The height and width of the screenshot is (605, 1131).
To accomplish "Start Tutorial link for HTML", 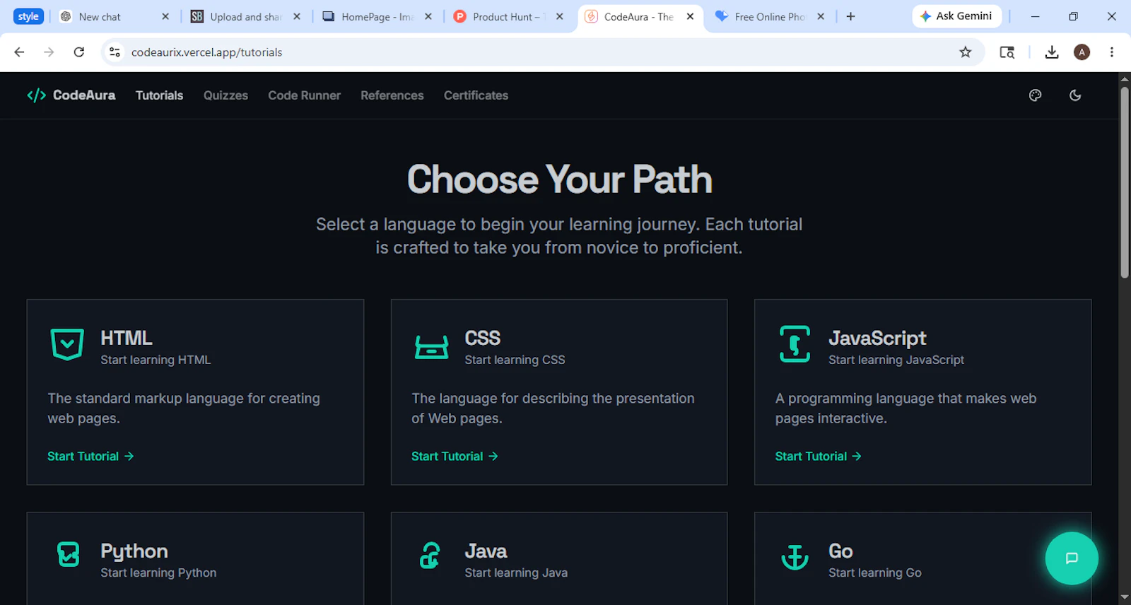I will (x=90, y=457).
